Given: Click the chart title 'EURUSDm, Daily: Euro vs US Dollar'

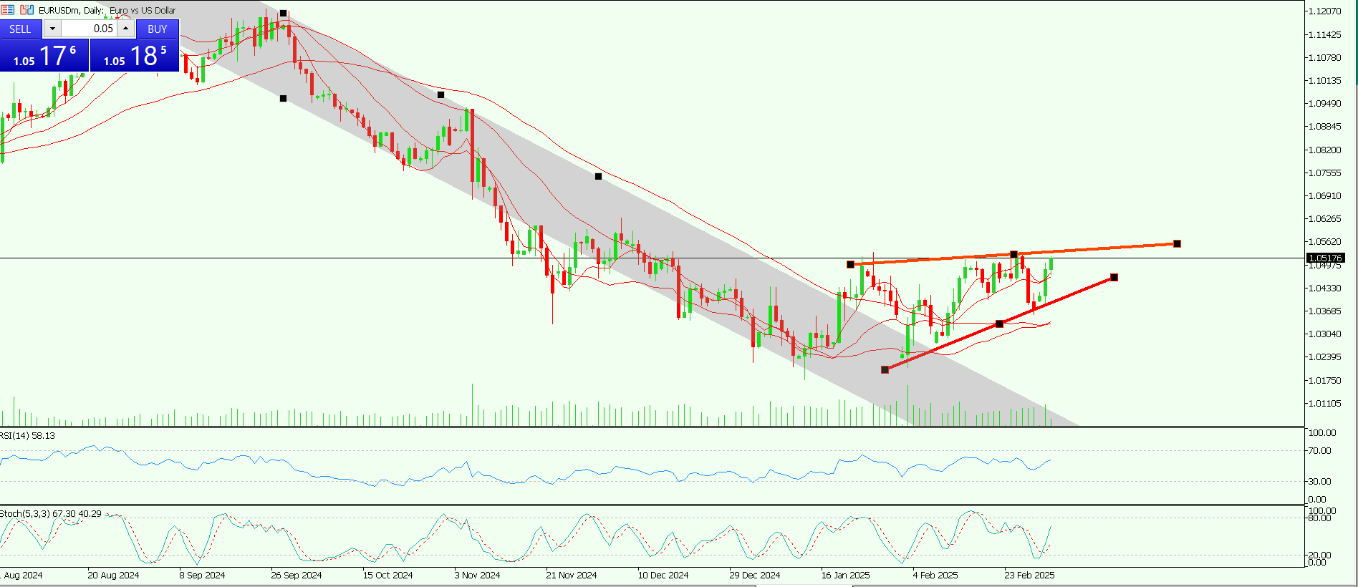Looking at the screenshot, I should point(107,10).
